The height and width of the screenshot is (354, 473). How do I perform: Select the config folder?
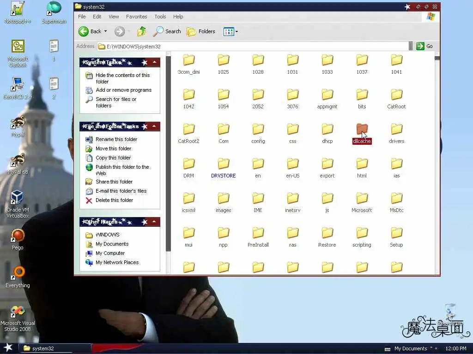click(258, 133)
